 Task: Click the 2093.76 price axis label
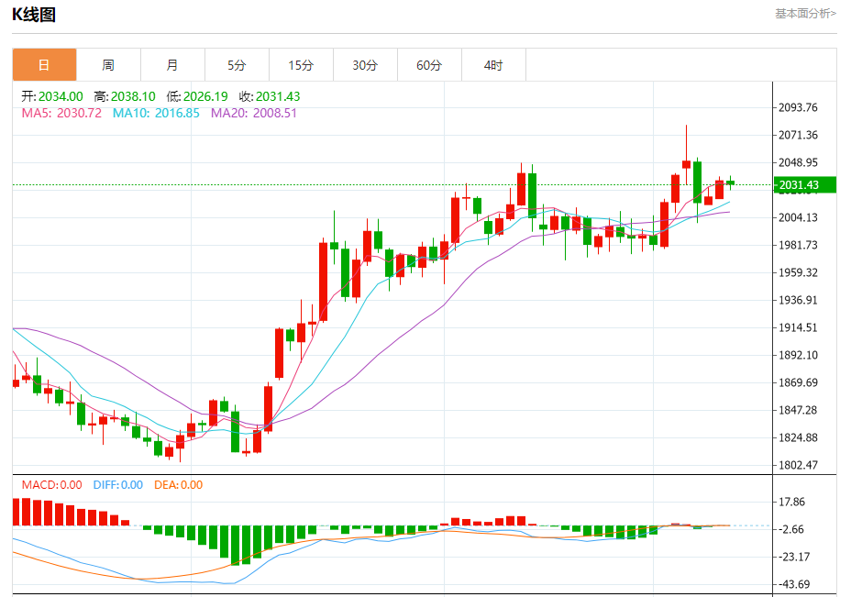click(798, 107)
